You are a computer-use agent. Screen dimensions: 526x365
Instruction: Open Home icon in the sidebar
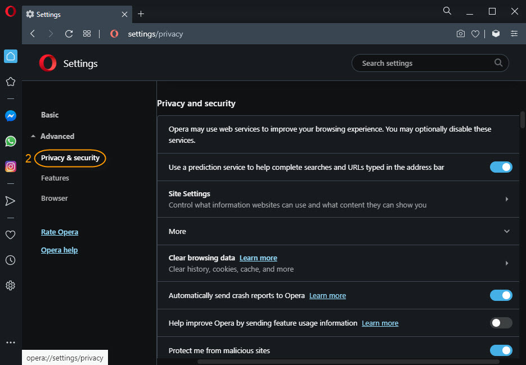(10, 56)
